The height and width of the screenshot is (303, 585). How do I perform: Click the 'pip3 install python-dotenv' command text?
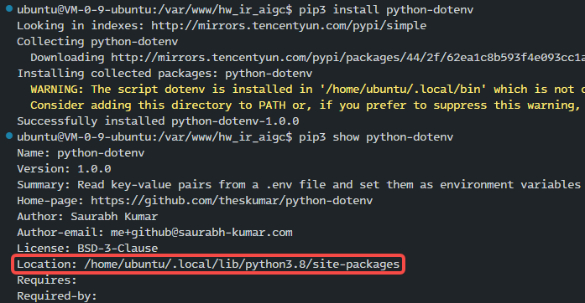pyautogui.click(x=386, y=10)
